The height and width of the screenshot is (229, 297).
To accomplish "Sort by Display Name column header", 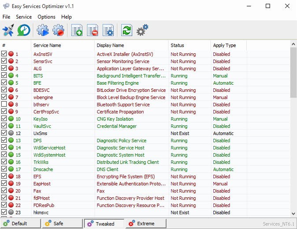I will tap(131, 45).
